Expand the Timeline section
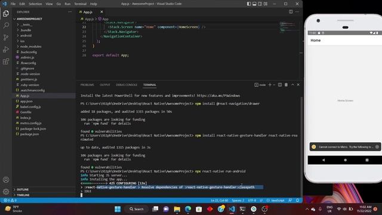 (44, 195)
